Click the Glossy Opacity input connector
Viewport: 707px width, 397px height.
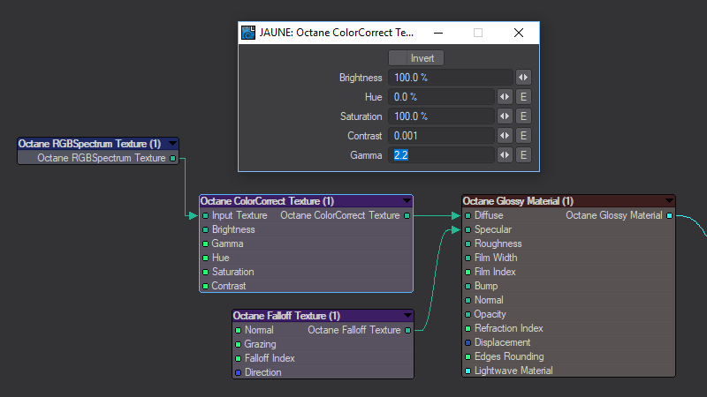468,314
